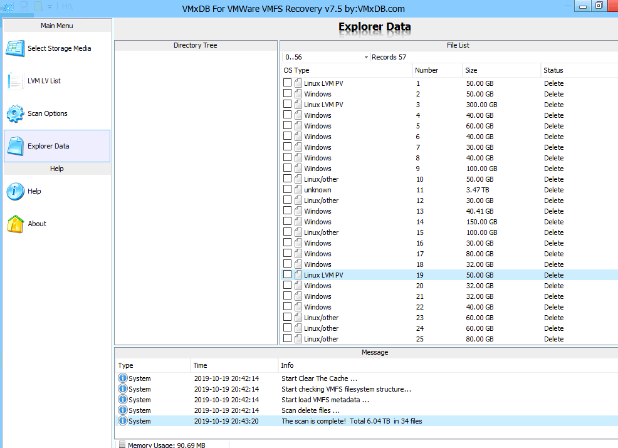618x448 pixels.
Task: Click the VMxDB app icon in title bar
Action: [x=8, y=7]
